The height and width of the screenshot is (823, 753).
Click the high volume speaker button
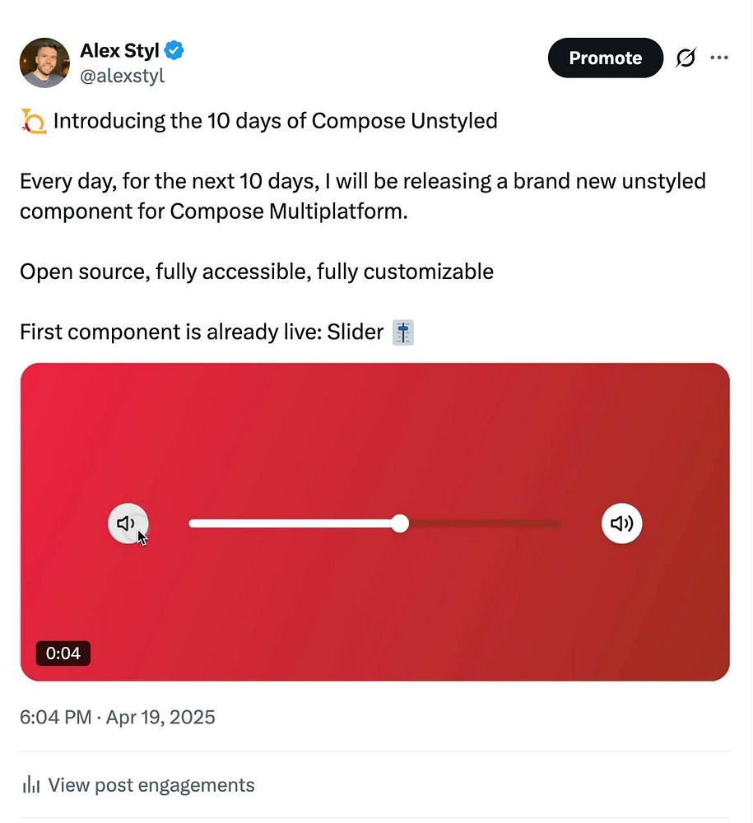tap(621, 523)
